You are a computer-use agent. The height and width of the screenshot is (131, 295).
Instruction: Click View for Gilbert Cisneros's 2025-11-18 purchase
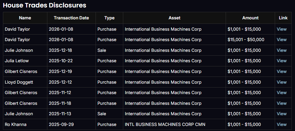[x=282, y=103]
